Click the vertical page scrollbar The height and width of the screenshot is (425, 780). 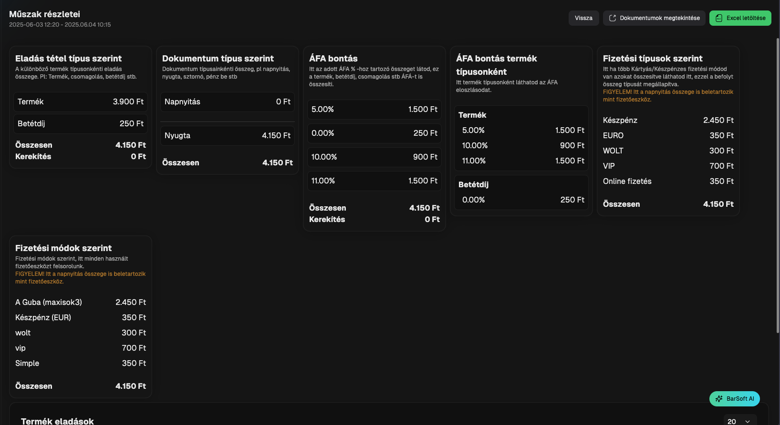click(x=778, y=186)
